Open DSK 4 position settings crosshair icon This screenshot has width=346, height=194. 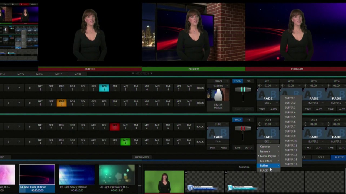pos(328,124)
